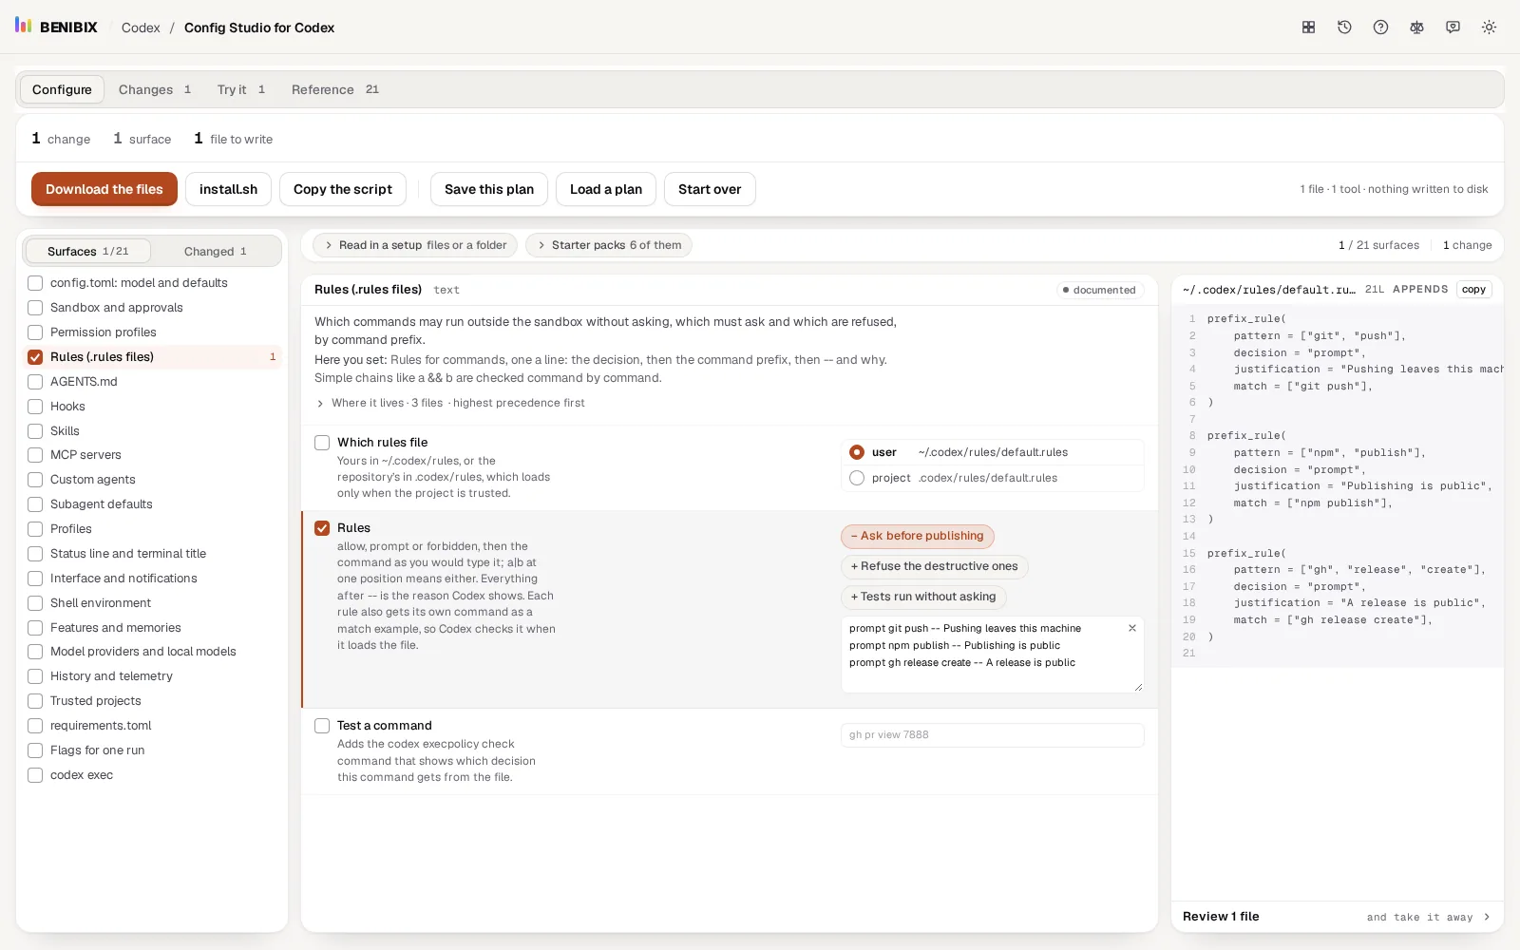
Task: Tick the 'MCP servers' checkbox
Action: [x=35, y=455]
